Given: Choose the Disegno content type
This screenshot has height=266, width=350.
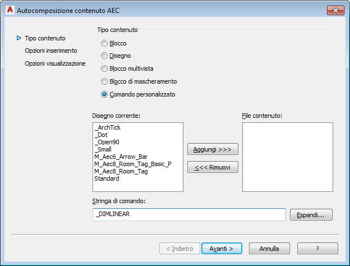Looking at the screenshot, I should 104,56.
